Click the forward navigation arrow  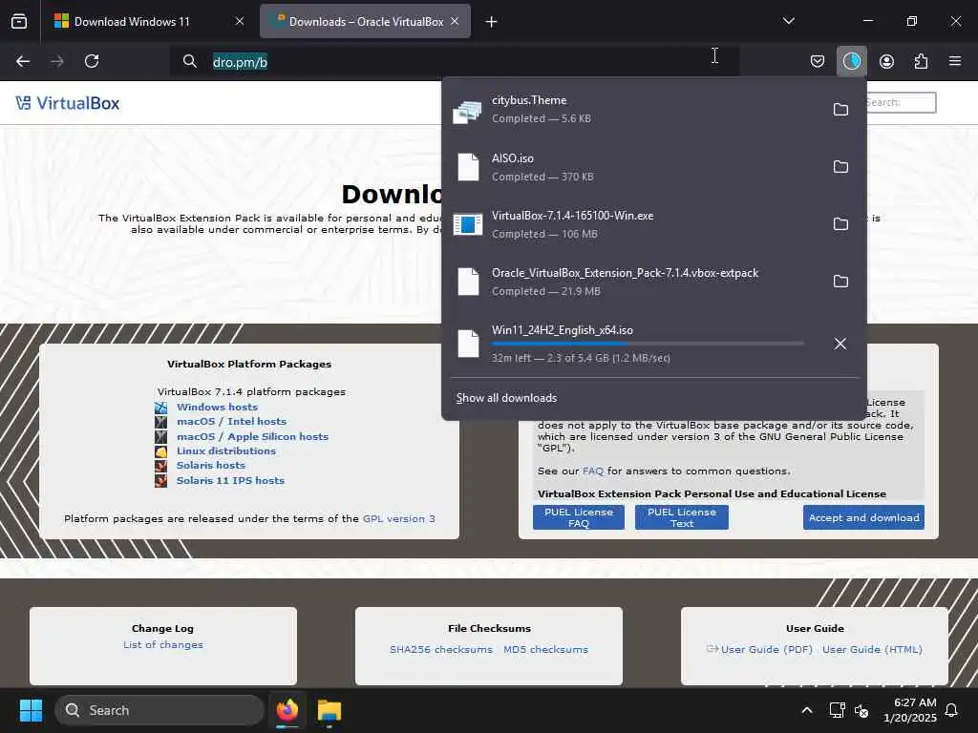57,61
